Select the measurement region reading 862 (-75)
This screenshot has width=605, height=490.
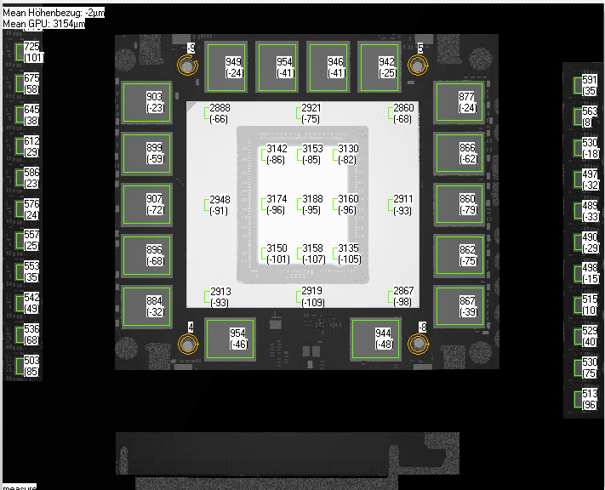pyautogui.click(x=459, y=255)
